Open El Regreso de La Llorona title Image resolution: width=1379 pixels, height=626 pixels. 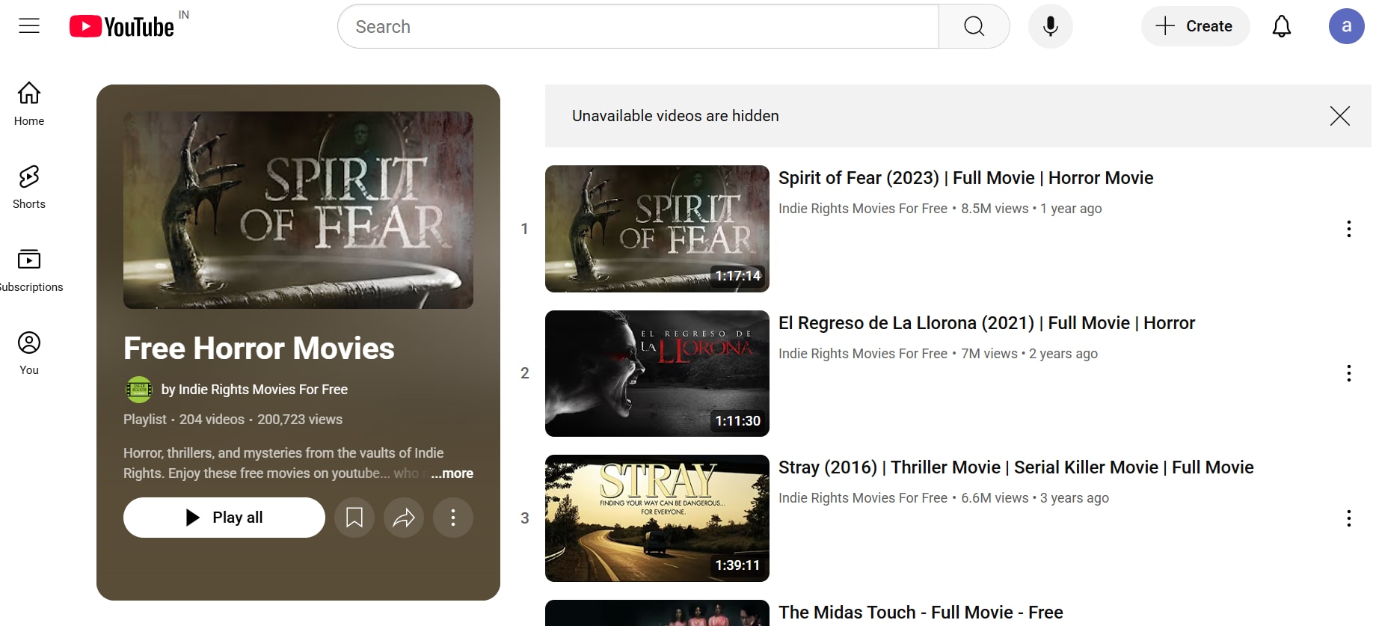pos(986,323)
